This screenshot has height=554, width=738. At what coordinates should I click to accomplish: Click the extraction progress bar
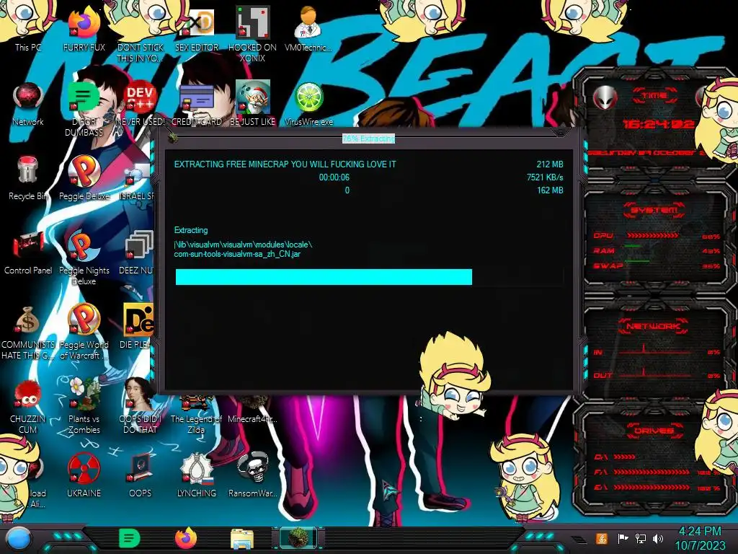[x=370, y=277]
